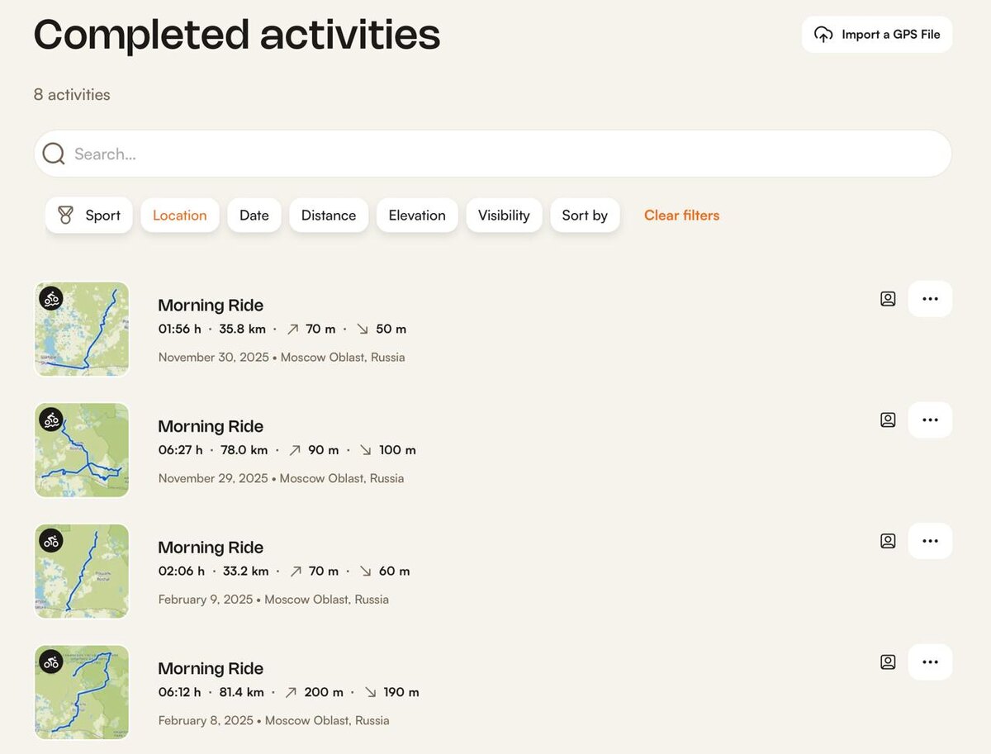Open more options for 81.4 km ride
The height and width of the screenshot is (754, 991).
click(x=930, y=662)
